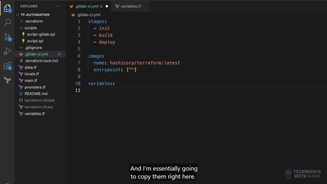Open the Search view in activity bar
327x184 pixels.
pos(7,22)
